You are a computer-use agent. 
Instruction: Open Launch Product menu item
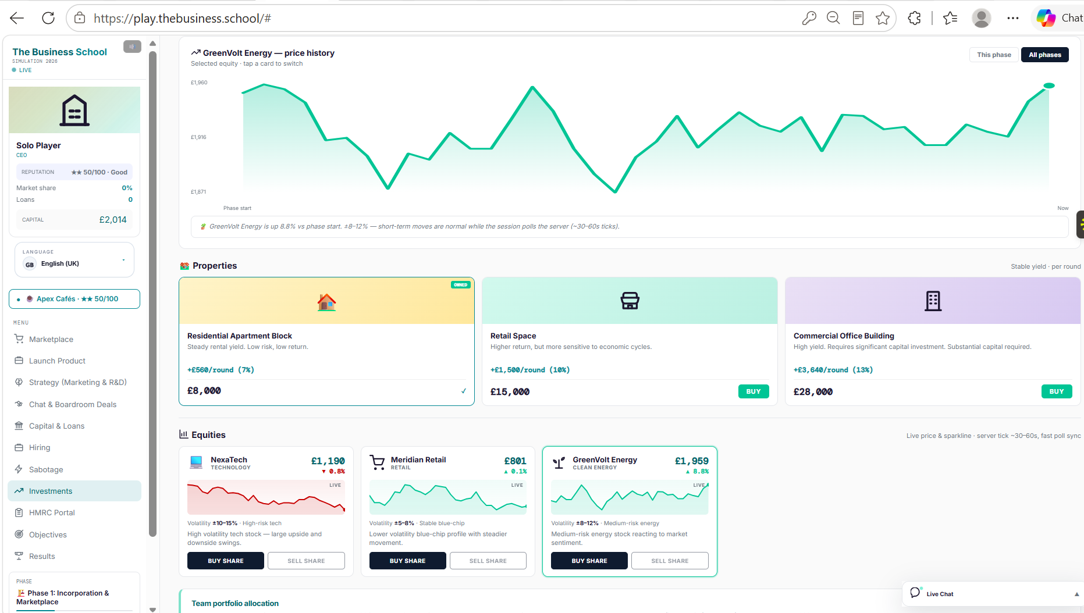coord(74,361)
